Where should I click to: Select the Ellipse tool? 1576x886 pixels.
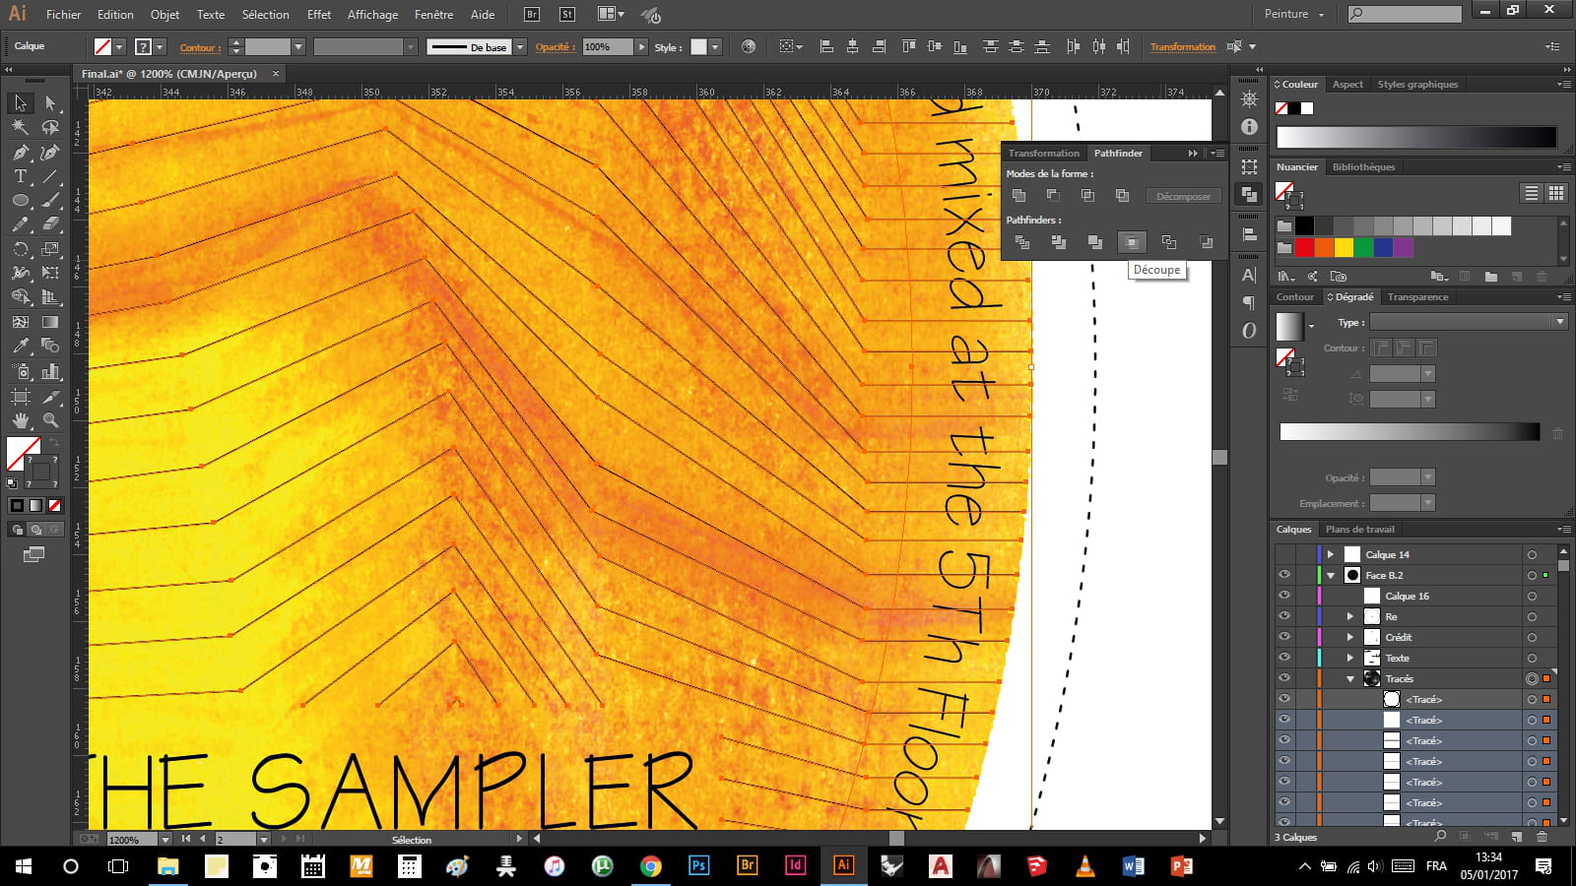point(21,200)
